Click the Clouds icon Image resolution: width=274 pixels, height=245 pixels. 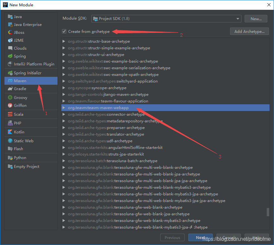[10, 48]
